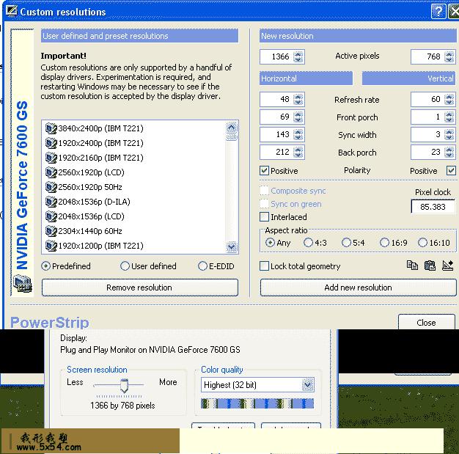
Task: Select 2560x1920p 50Hz in the list
Action: click(x=90, y=187)
